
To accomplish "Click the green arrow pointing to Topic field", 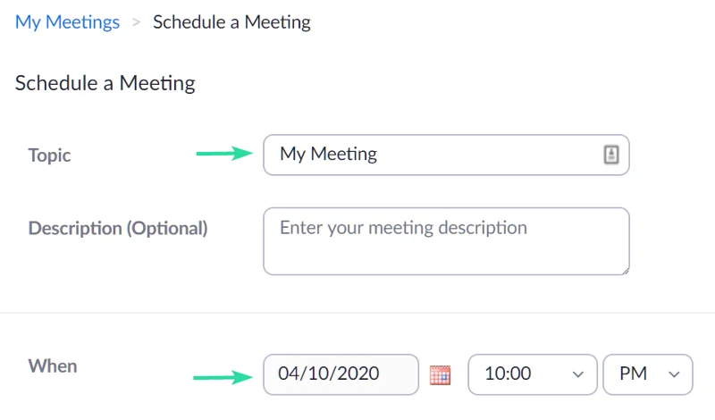I will pos(223,154).
